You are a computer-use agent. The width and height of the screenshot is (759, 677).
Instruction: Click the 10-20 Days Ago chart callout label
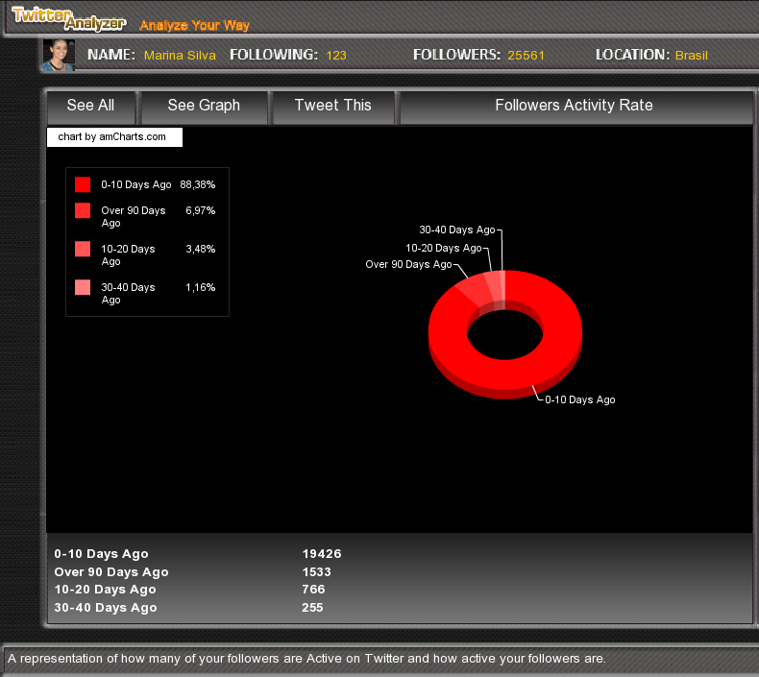coord(444,249)
